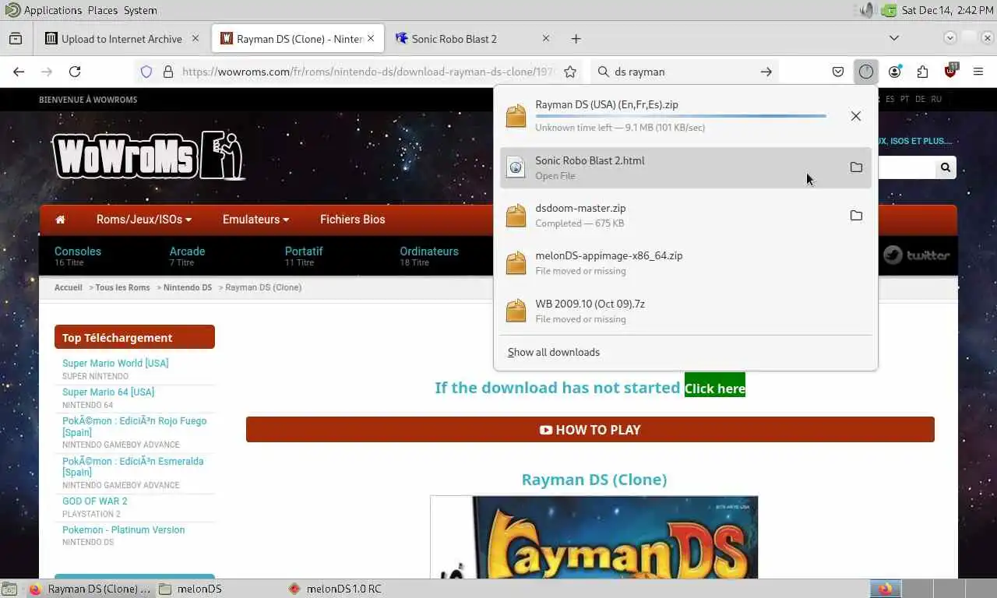Click Show all downloads
This screenshot has width=997, height=598.
point(554,352)
